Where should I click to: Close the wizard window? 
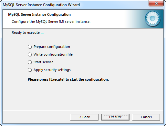click(156, 3)
